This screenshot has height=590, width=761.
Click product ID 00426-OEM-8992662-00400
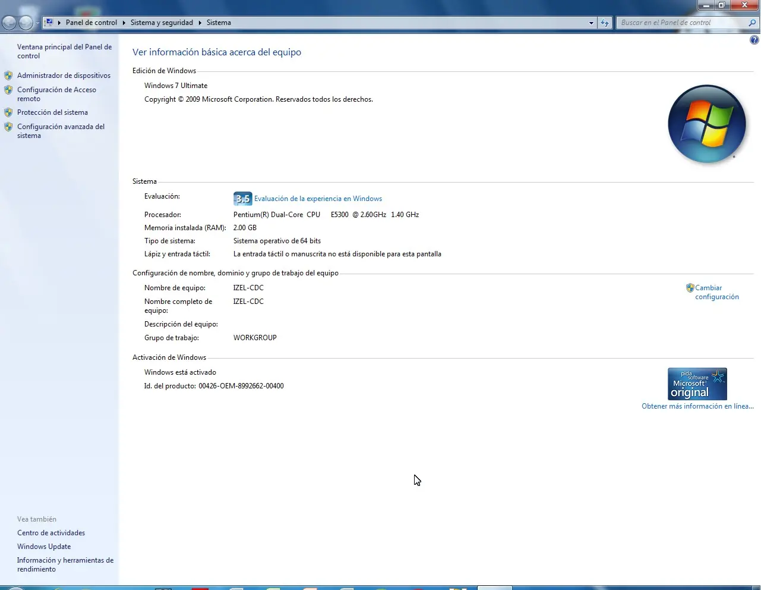pyautogui.click(x=241, y=386)
